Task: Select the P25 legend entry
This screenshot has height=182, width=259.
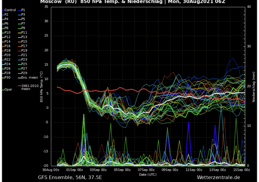Action: [x=24, y=64]
